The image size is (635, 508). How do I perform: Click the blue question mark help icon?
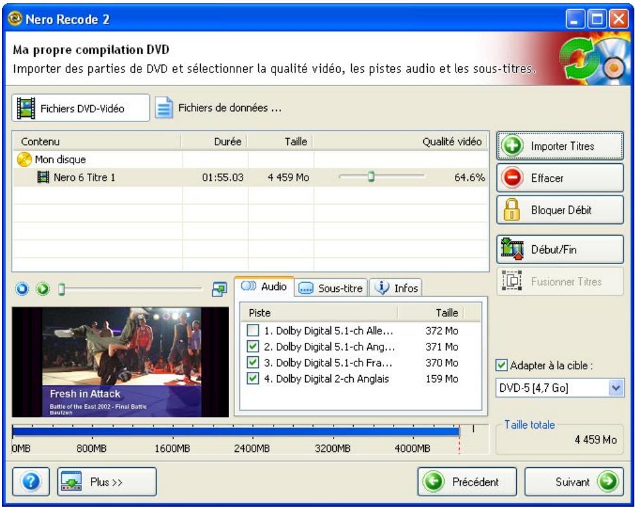[x=31, y=482]
